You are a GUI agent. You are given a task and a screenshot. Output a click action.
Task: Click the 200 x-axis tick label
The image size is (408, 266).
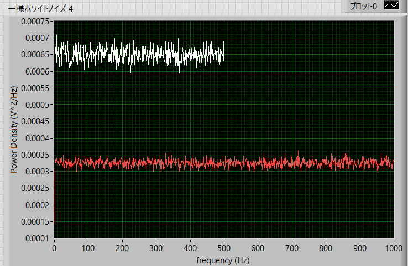pos(122,249)
